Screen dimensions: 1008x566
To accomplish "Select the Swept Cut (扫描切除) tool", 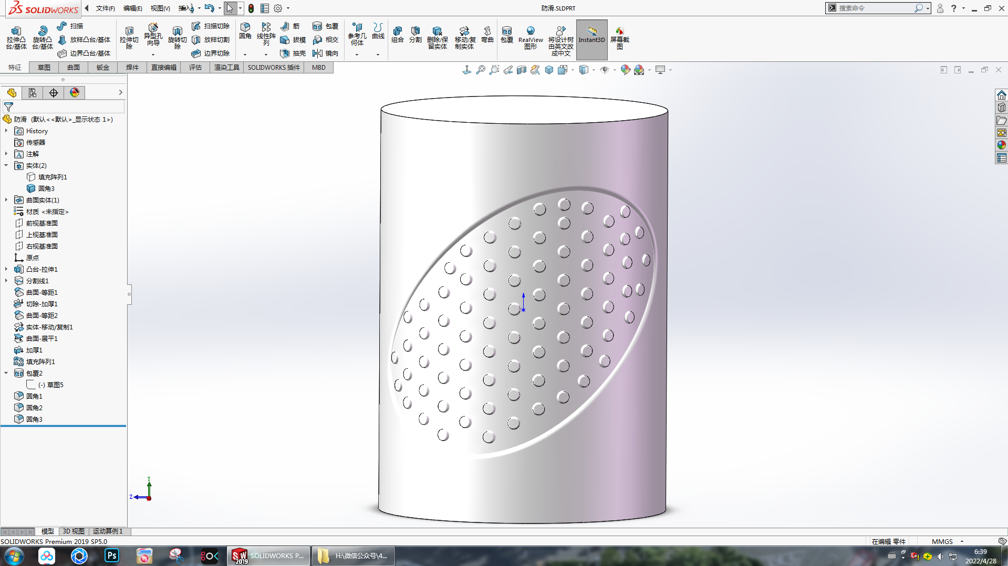I will pyautogui.click(x=211, y=26).
